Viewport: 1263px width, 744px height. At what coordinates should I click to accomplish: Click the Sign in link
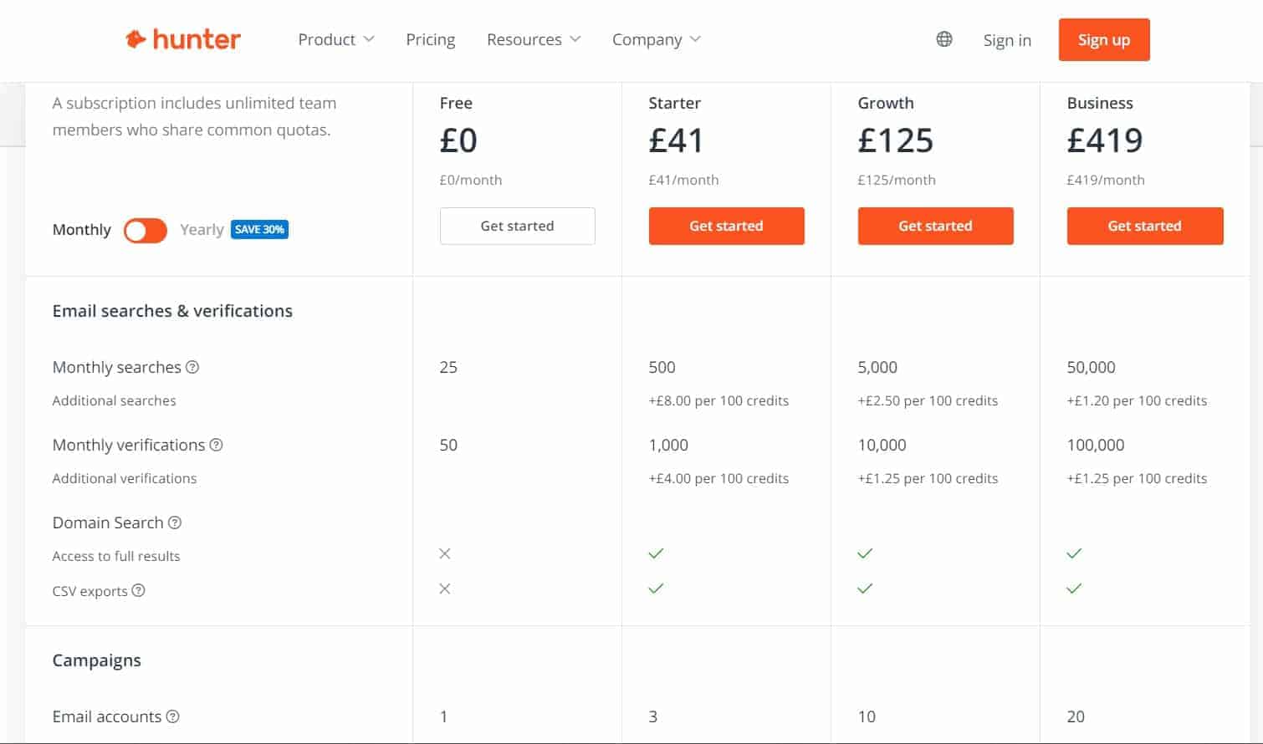[x=1007, y=40]
